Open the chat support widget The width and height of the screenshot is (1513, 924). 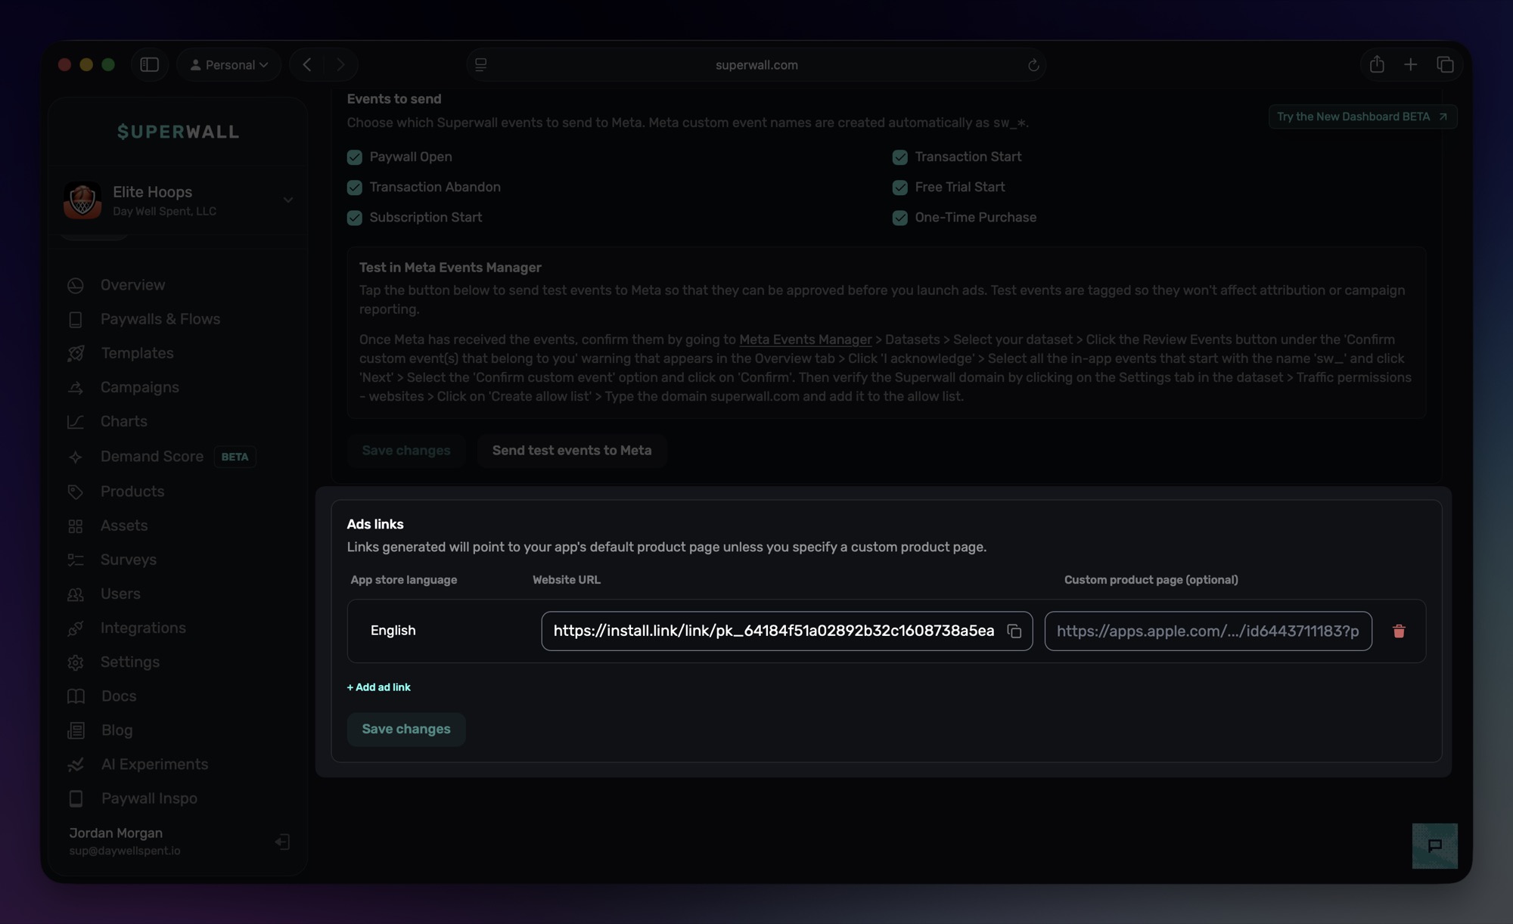(1434, 845)
